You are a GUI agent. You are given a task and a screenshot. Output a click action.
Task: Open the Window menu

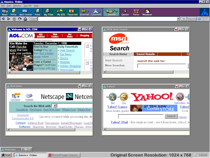[17, 6]
